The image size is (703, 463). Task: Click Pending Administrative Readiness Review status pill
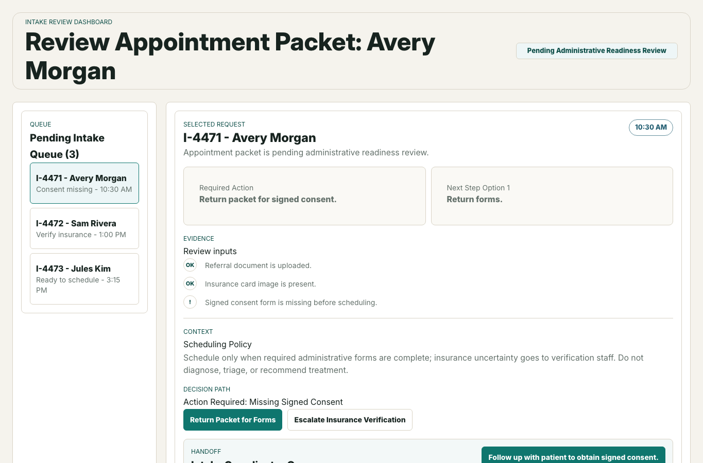pos(596,51)
